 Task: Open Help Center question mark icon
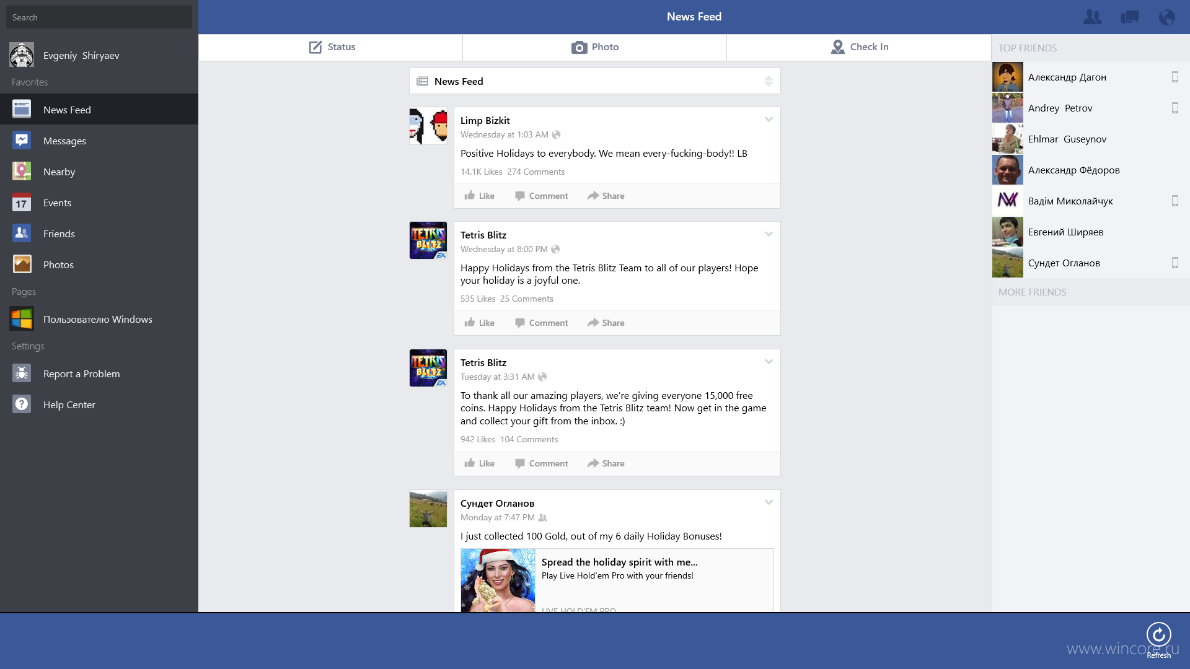tap(22, 404)
